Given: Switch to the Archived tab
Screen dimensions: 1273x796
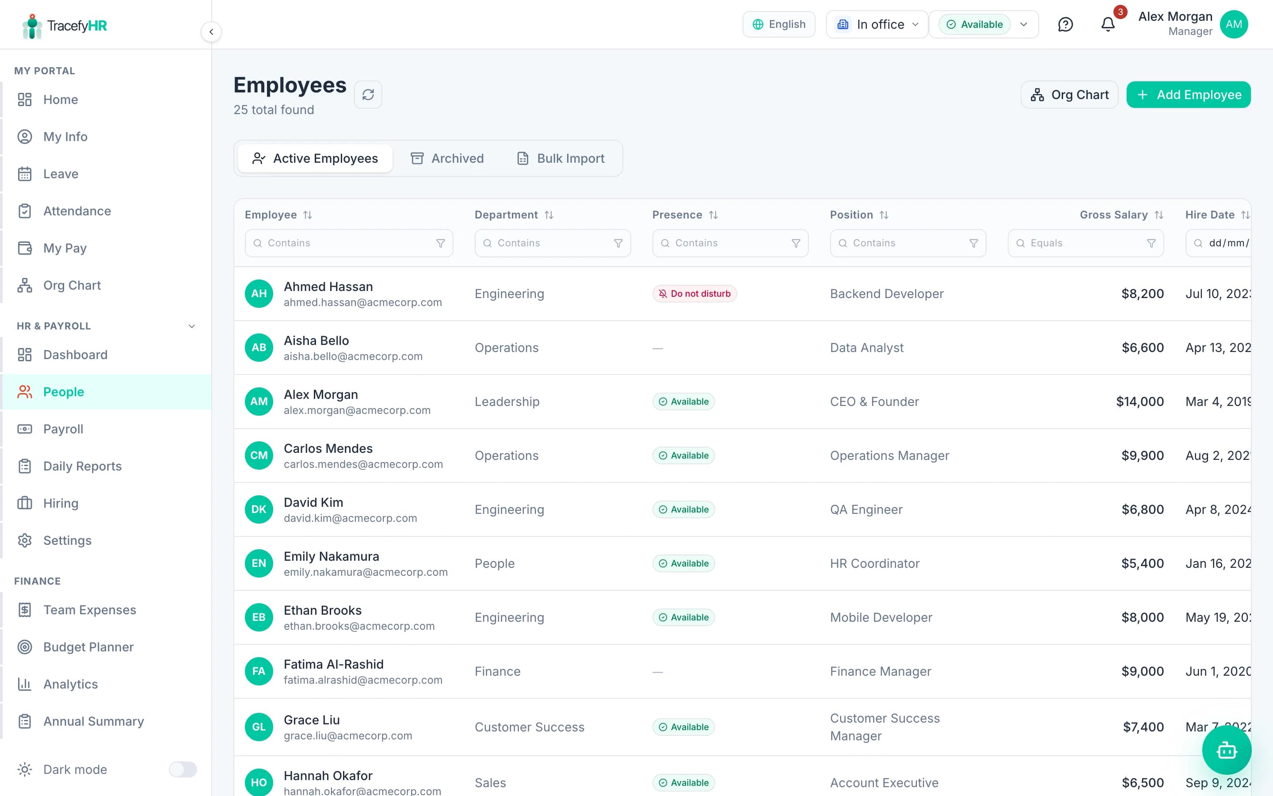Looking at the screenshot, I should pyautogui.click(x=447, y=158).
